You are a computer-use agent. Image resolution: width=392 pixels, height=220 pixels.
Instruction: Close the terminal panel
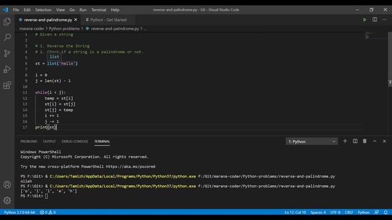tap(384, 141)
